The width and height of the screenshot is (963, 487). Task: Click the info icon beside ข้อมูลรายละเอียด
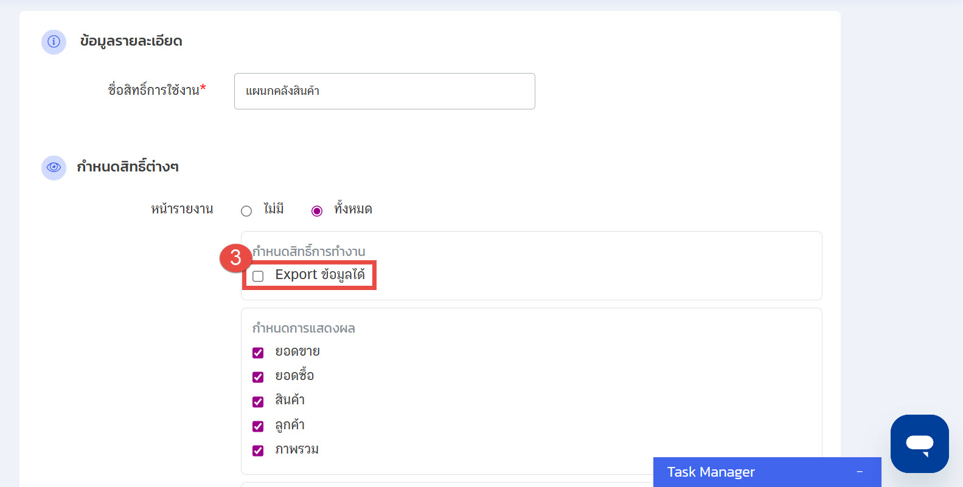[x=54, y=42]
